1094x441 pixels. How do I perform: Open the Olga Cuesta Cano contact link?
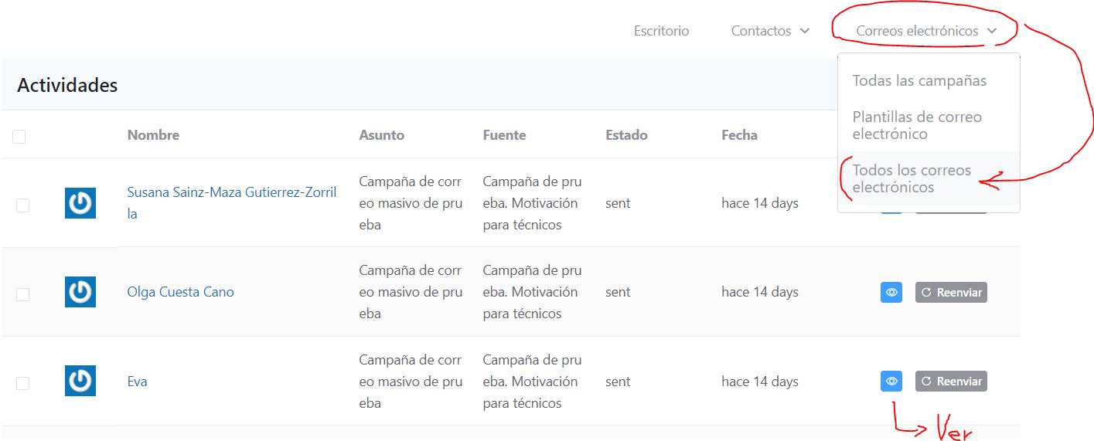(x=180, y=292)
